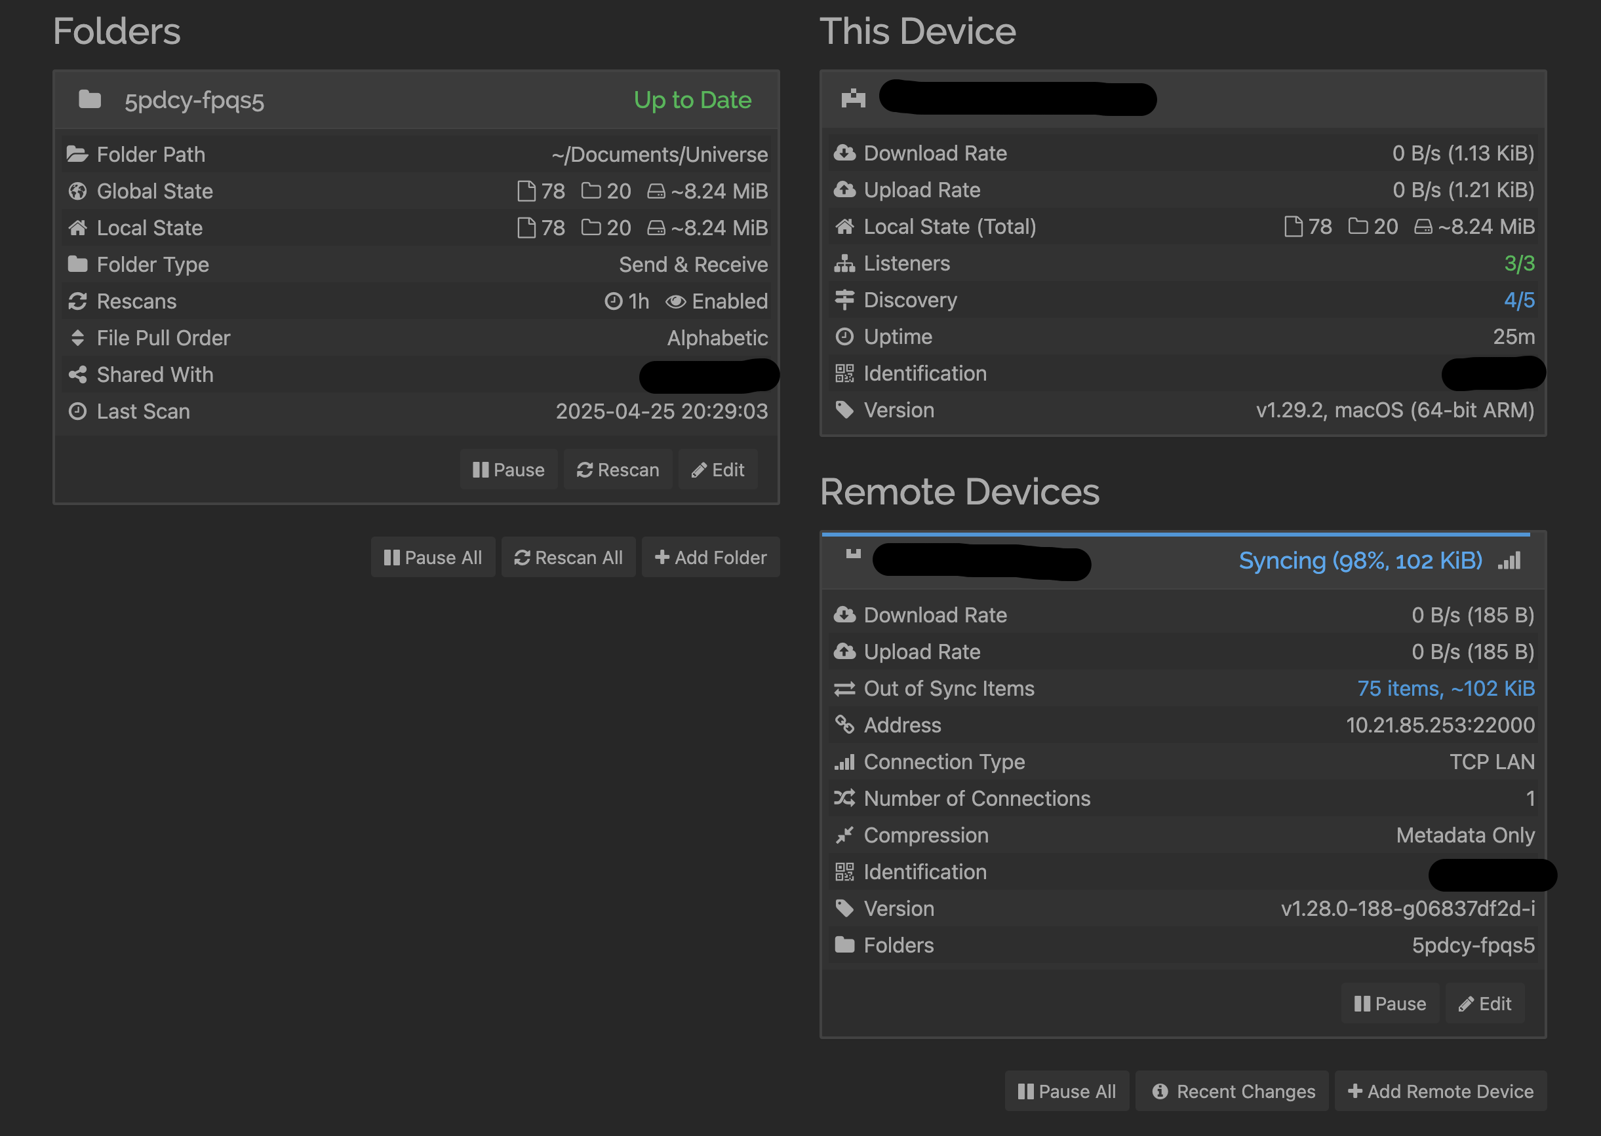Rescan the 5pdcy-fpqs5 folder
The width and height of the screenshot is (1601, 1136).
[618, 469]
